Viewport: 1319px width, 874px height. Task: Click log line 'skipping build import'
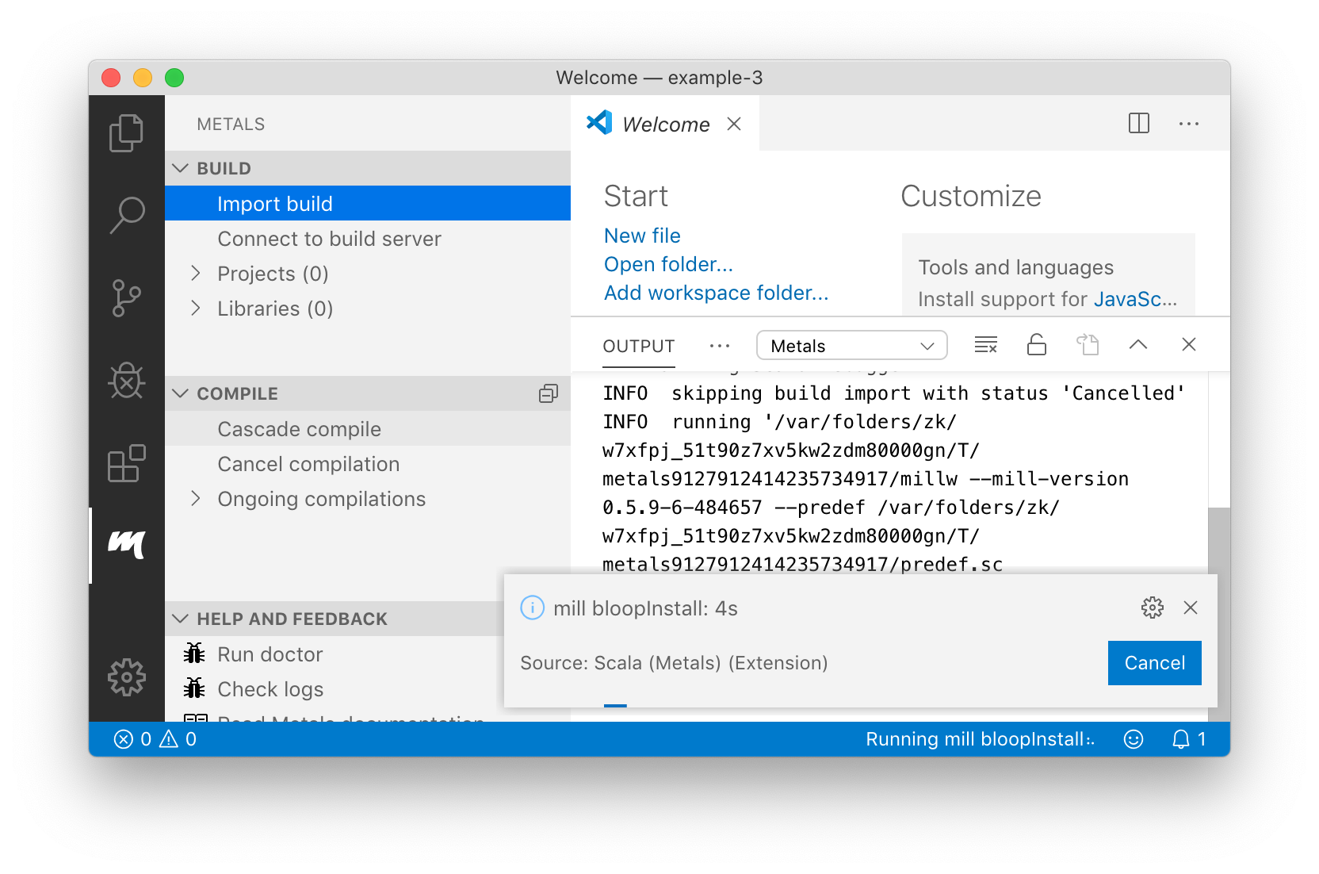(893, 393)
